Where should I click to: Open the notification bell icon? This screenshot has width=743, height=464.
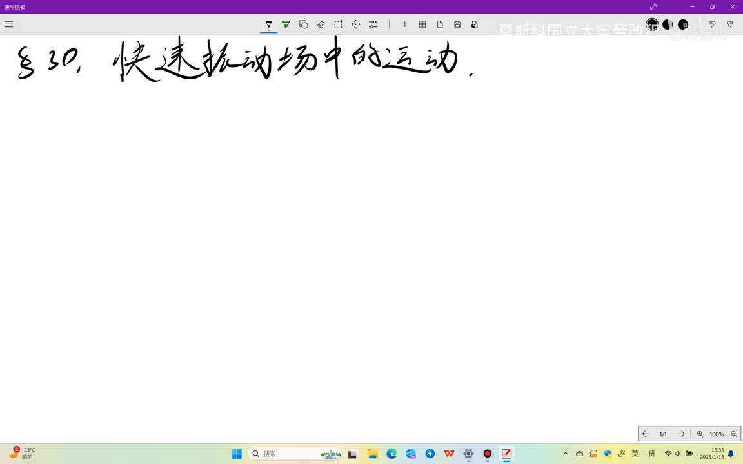(731, 454)
